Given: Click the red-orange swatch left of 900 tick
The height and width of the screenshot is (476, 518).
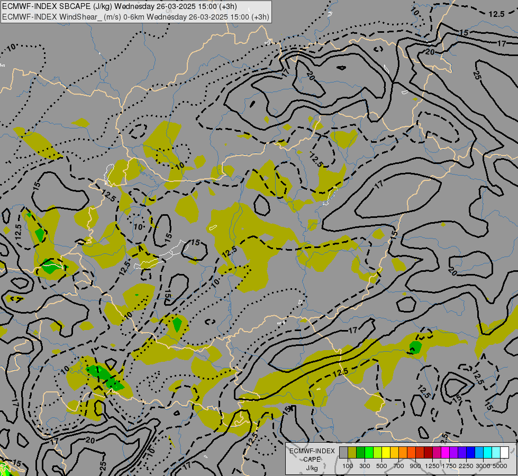Looking at the screenshot, I should [x=411, y=452].
